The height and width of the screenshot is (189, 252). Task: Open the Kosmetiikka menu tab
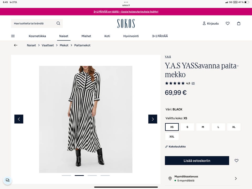point(37,36)
